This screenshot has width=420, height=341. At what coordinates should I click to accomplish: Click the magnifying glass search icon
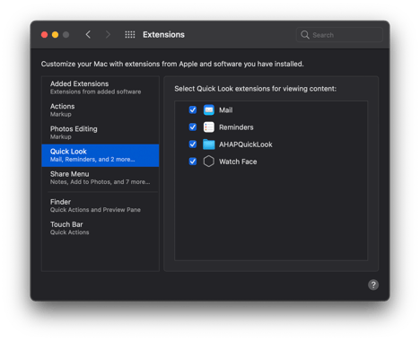point(305,35)
